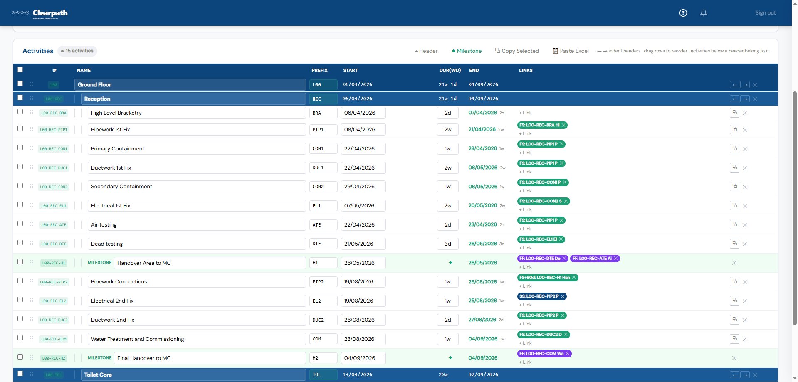Remove the FS link tag on Primary Containment
Image resolution: width=798 pixels, height=382 pixels.
pyautogui.click(x=561, y=144)
